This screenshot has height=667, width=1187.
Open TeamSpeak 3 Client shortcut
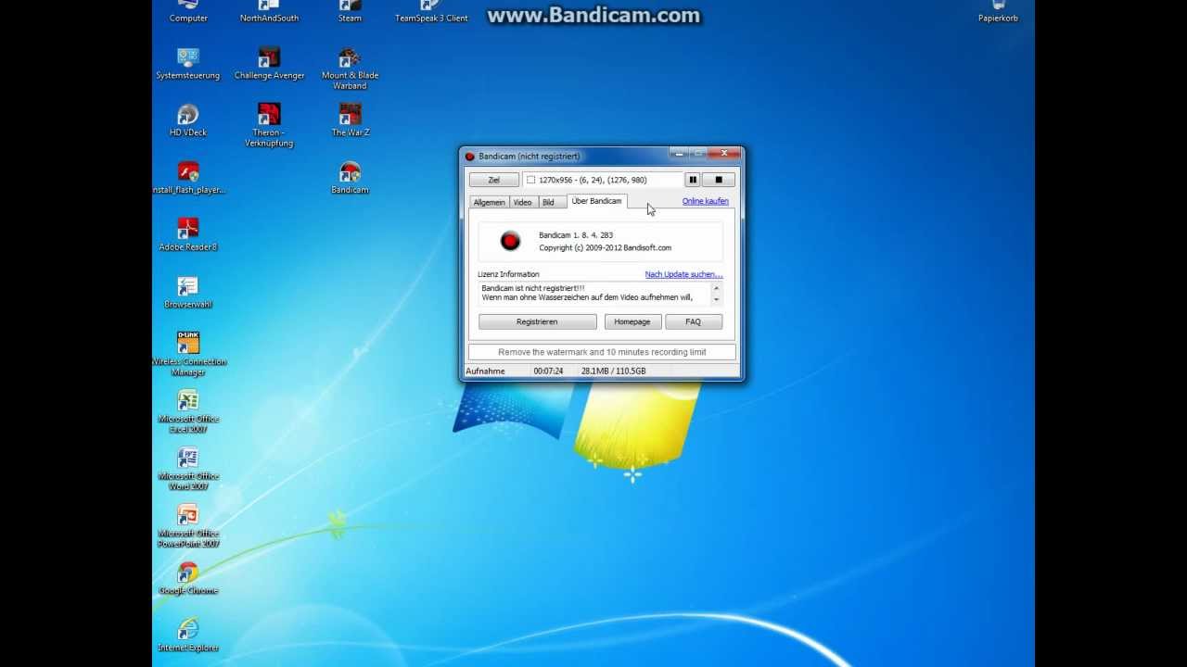pos(431,11)
